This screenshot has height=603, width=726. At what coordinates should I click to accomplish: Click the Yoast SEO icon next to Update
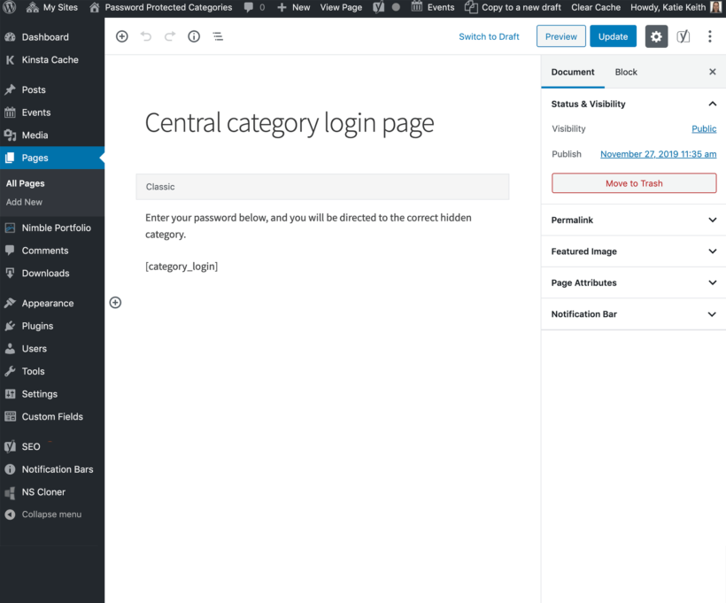tap(683, 36)
